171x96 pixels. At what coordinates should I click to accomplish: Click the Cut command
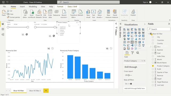click(10, 11)
